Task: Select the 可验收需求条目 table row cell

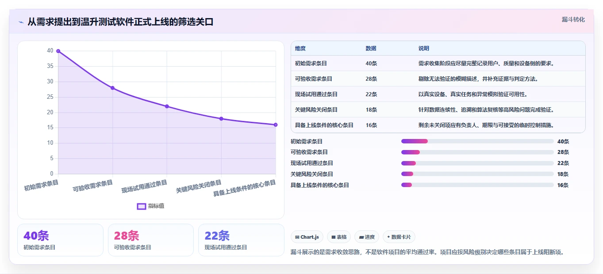Action: tap(314, 79)
